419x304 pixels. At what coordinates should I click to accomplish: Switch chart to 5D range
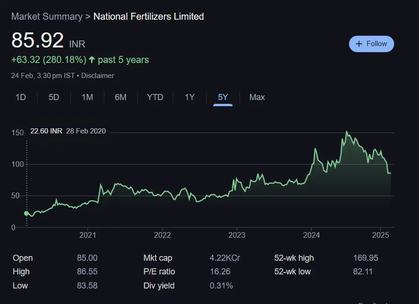(54, 97)
